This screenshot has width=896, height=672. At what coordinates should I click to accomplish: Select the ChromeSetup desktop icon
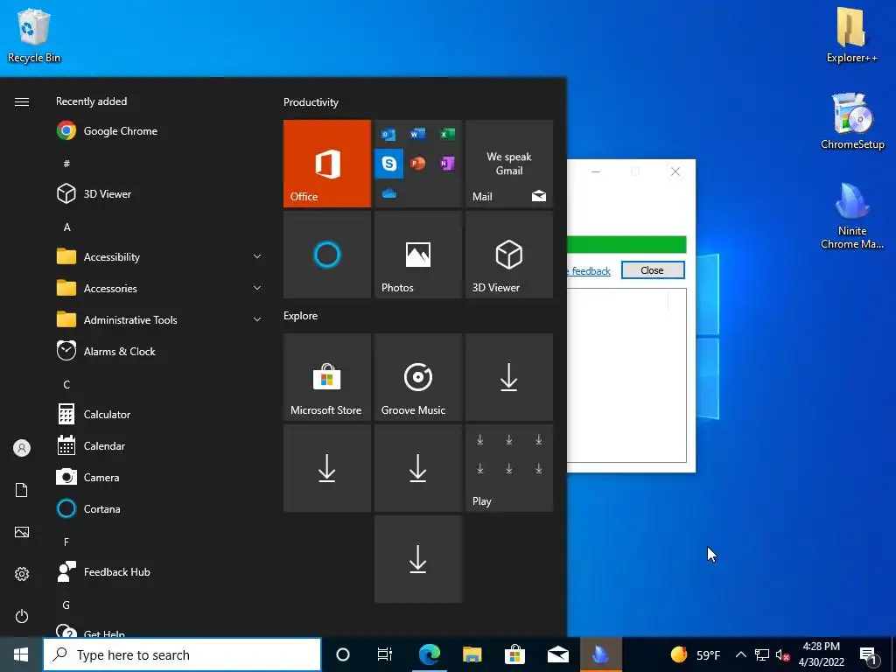coord(852,121)
